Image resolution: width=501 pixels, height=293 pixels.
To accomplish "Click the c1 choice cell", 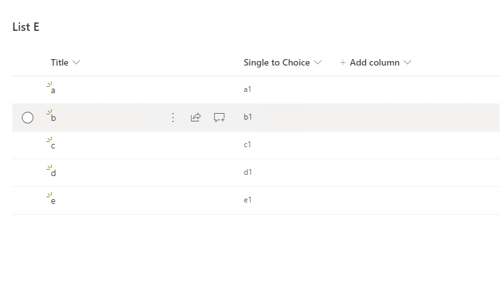I will (x=248, y=145).
